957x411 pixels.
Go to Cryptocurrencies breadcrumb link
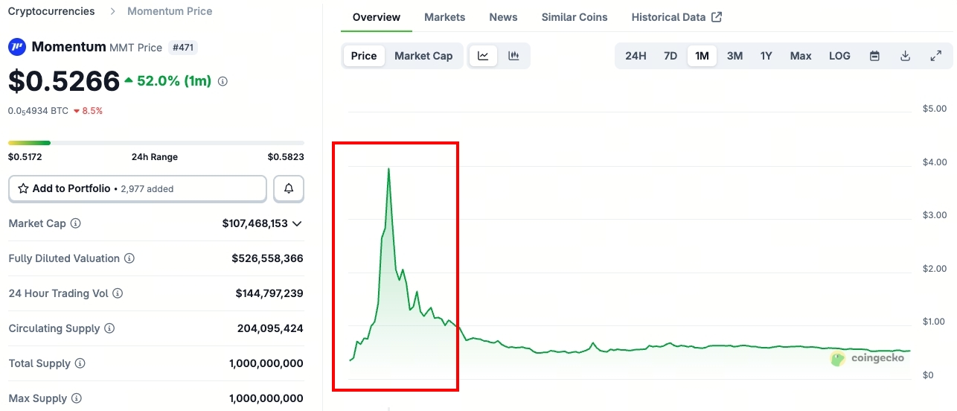(51, 11)
